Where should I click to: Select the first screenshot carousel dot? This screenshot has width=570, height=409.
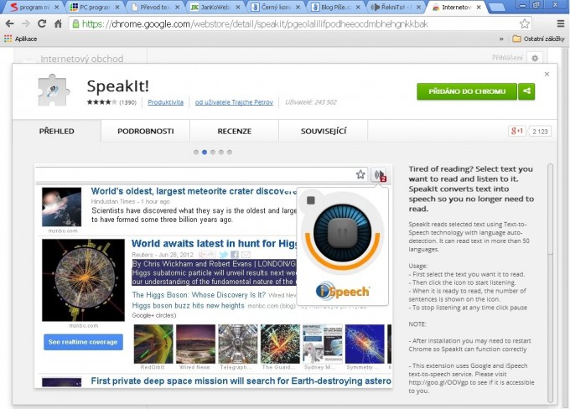pos(196,153)
